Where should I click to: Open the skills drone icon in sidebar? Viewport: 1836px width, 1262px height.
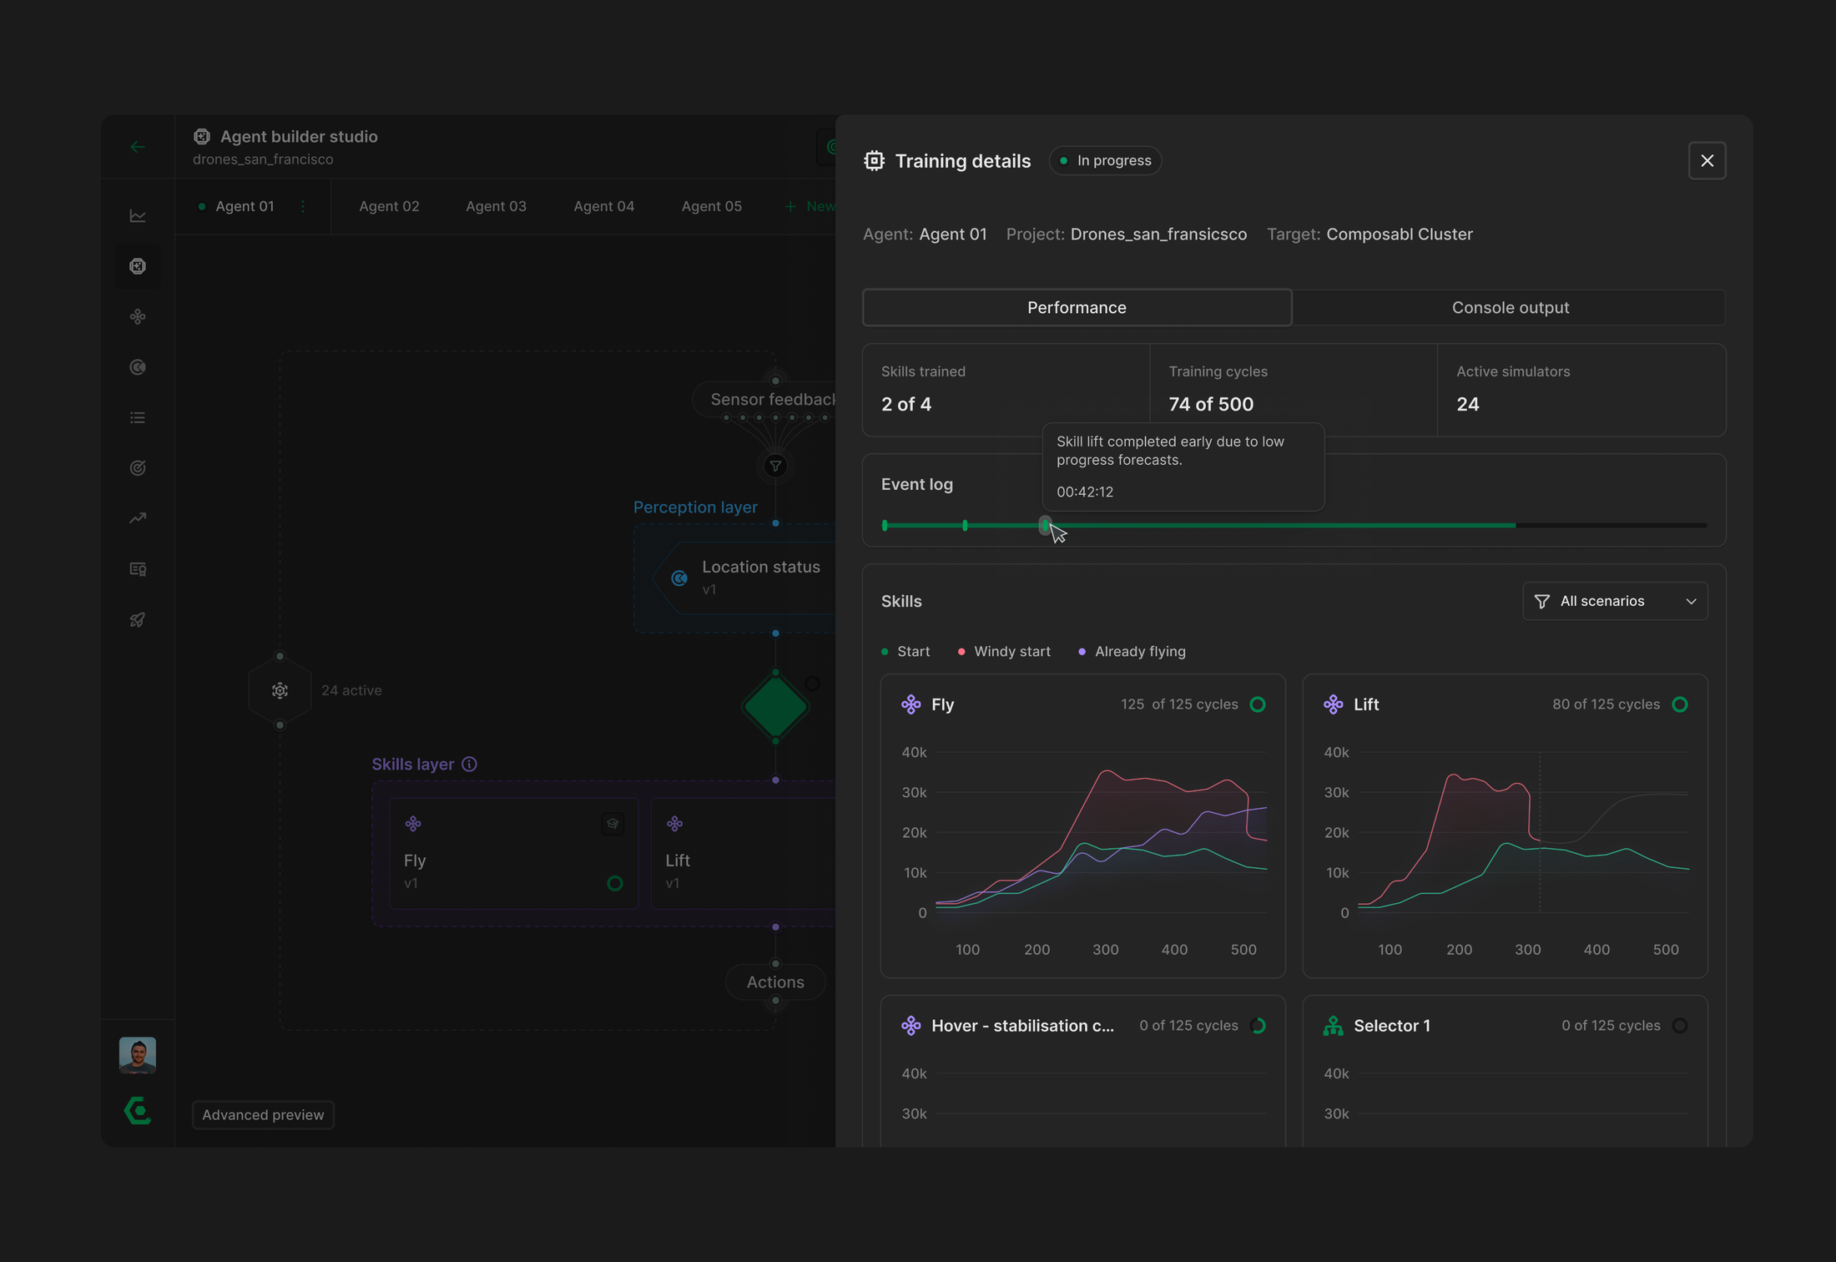138,316
